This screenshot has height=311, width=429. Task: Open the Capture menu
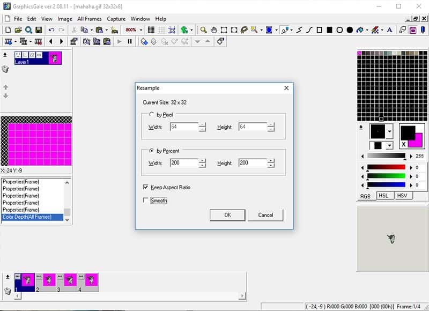click(x=116, y=19)
